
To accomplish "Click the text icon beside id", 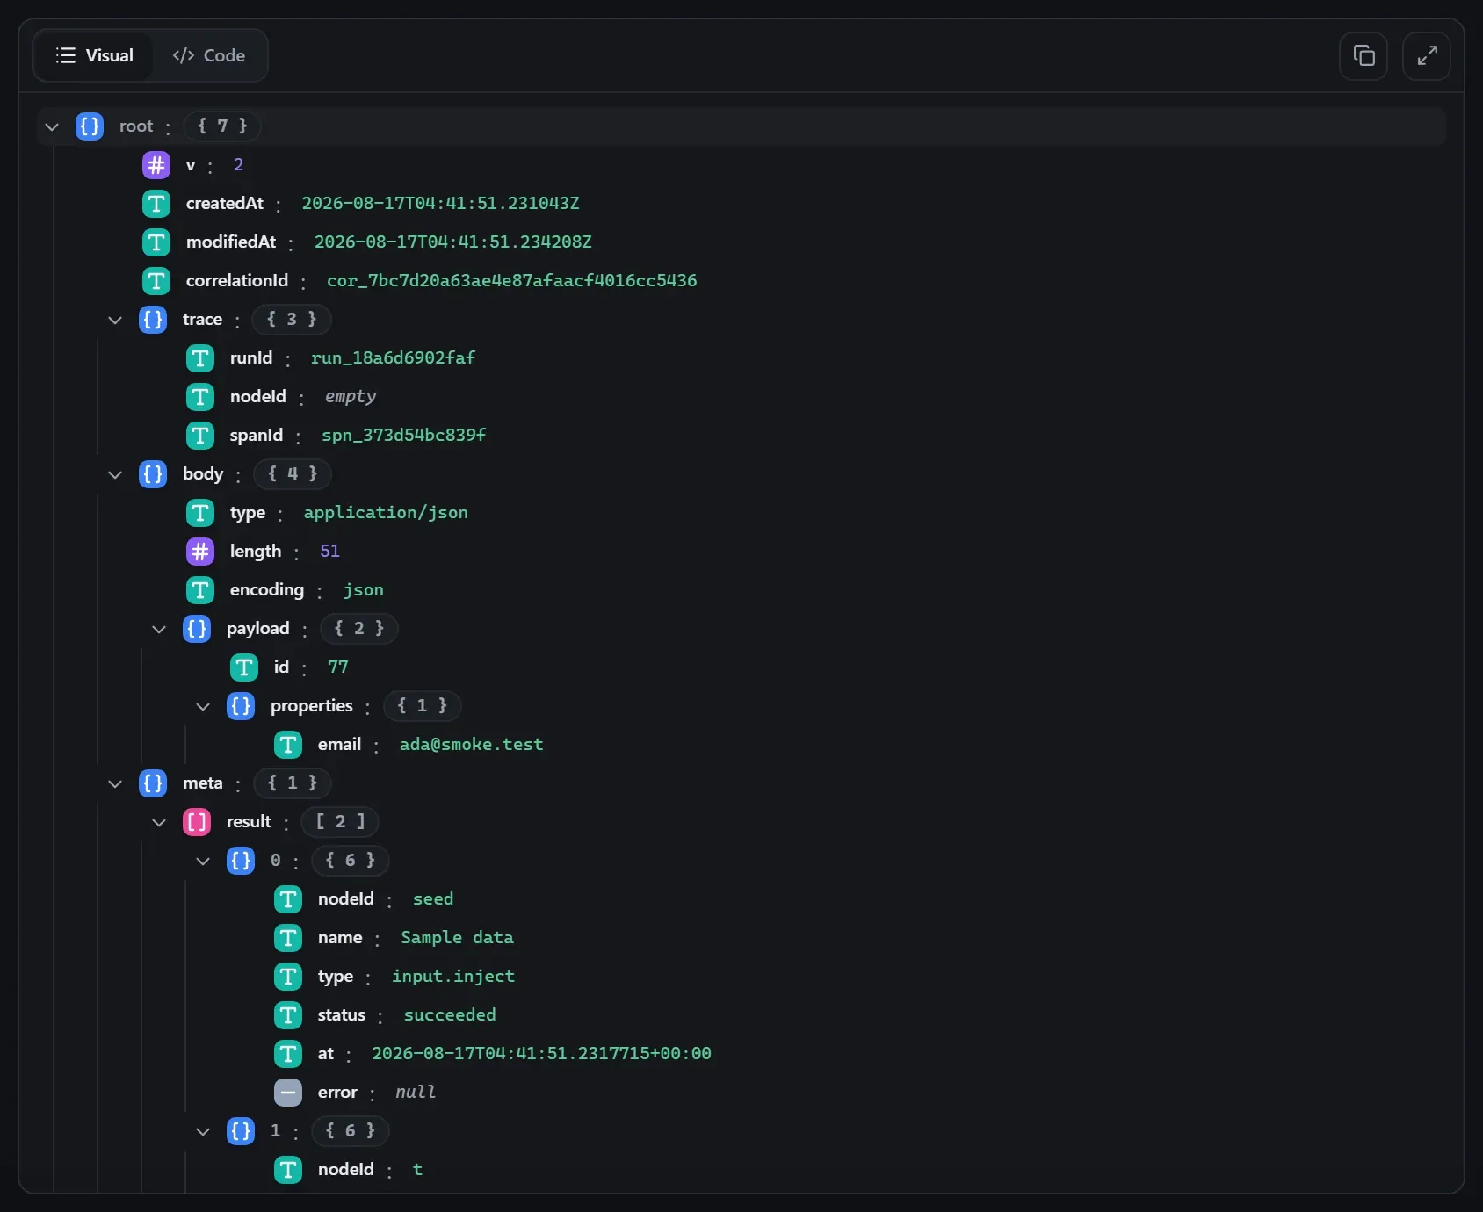I will (x=244, y=667).
